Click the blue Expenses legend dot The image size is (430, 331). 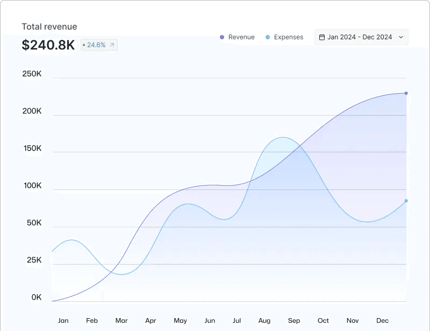pos(268,37)
